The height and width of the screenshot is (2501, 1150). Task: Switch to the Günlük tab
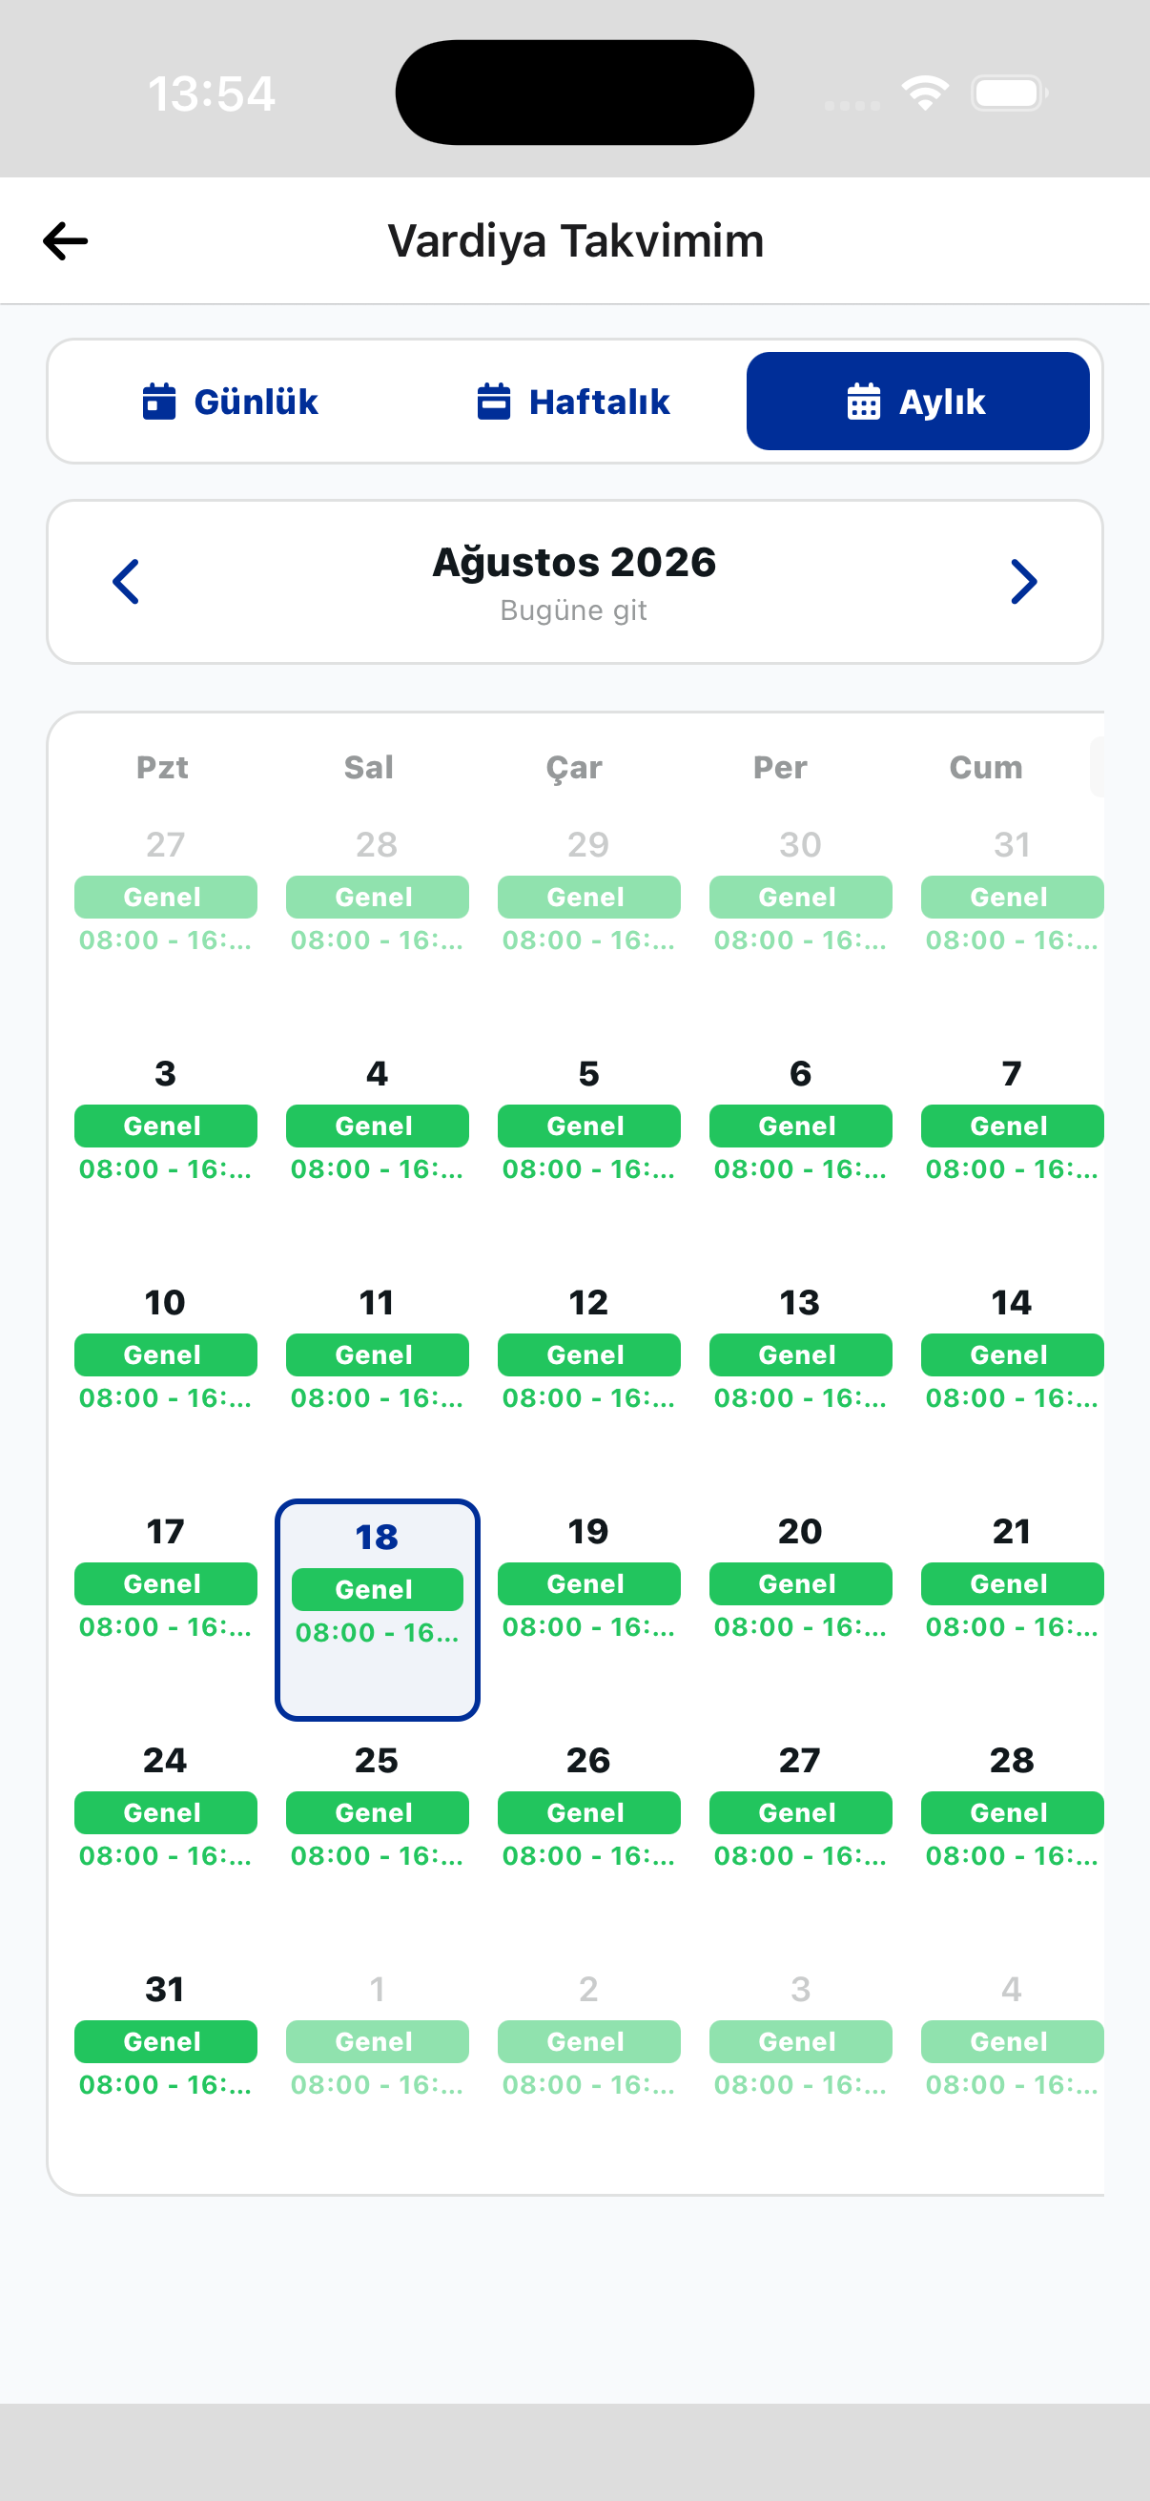(231, 401)
